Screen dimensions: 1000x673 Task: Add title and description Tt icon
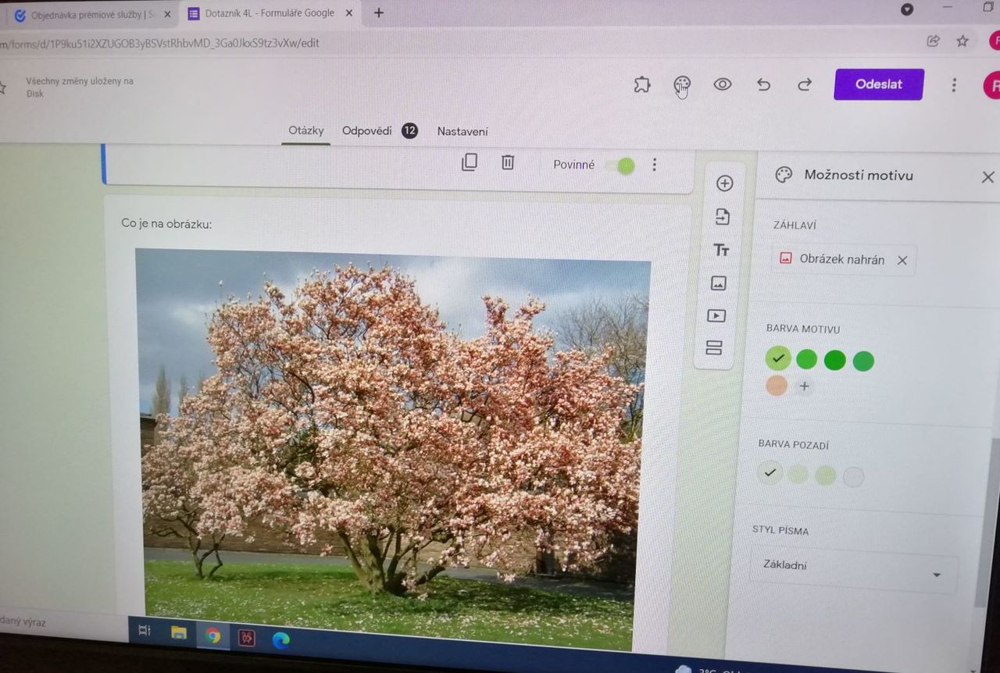coord(720,250)
